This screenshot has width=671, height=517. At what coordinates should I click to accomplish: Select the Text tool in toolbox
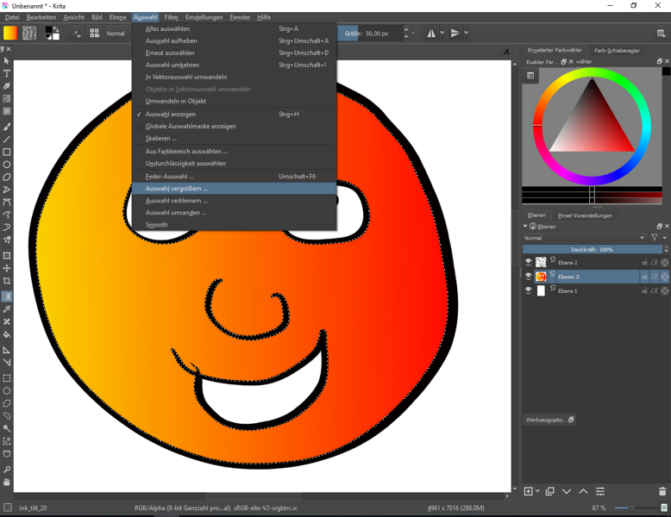click(7, 74)
